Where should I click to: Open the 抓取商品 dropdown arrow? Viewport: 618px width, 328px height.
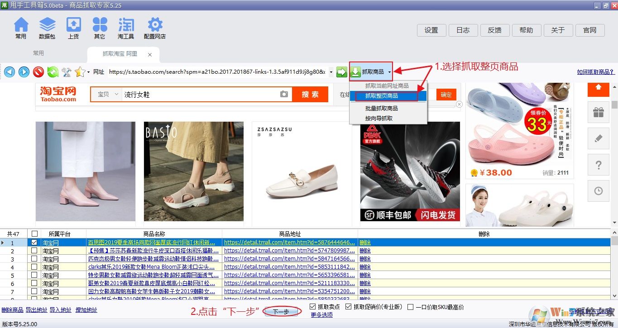click(x=390, y=71)
